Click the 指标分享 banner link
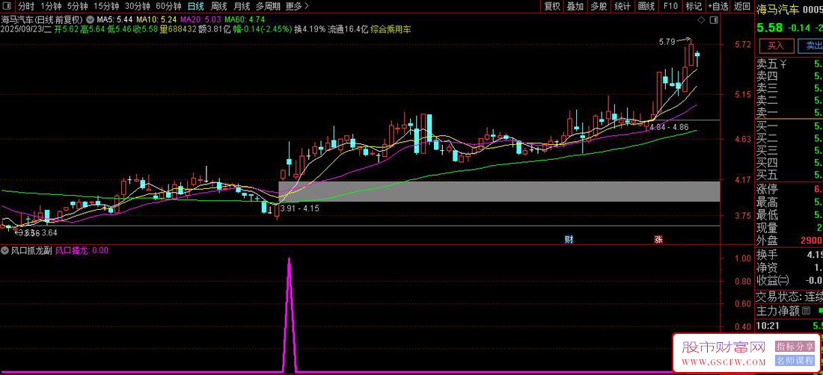 (795, 347)
